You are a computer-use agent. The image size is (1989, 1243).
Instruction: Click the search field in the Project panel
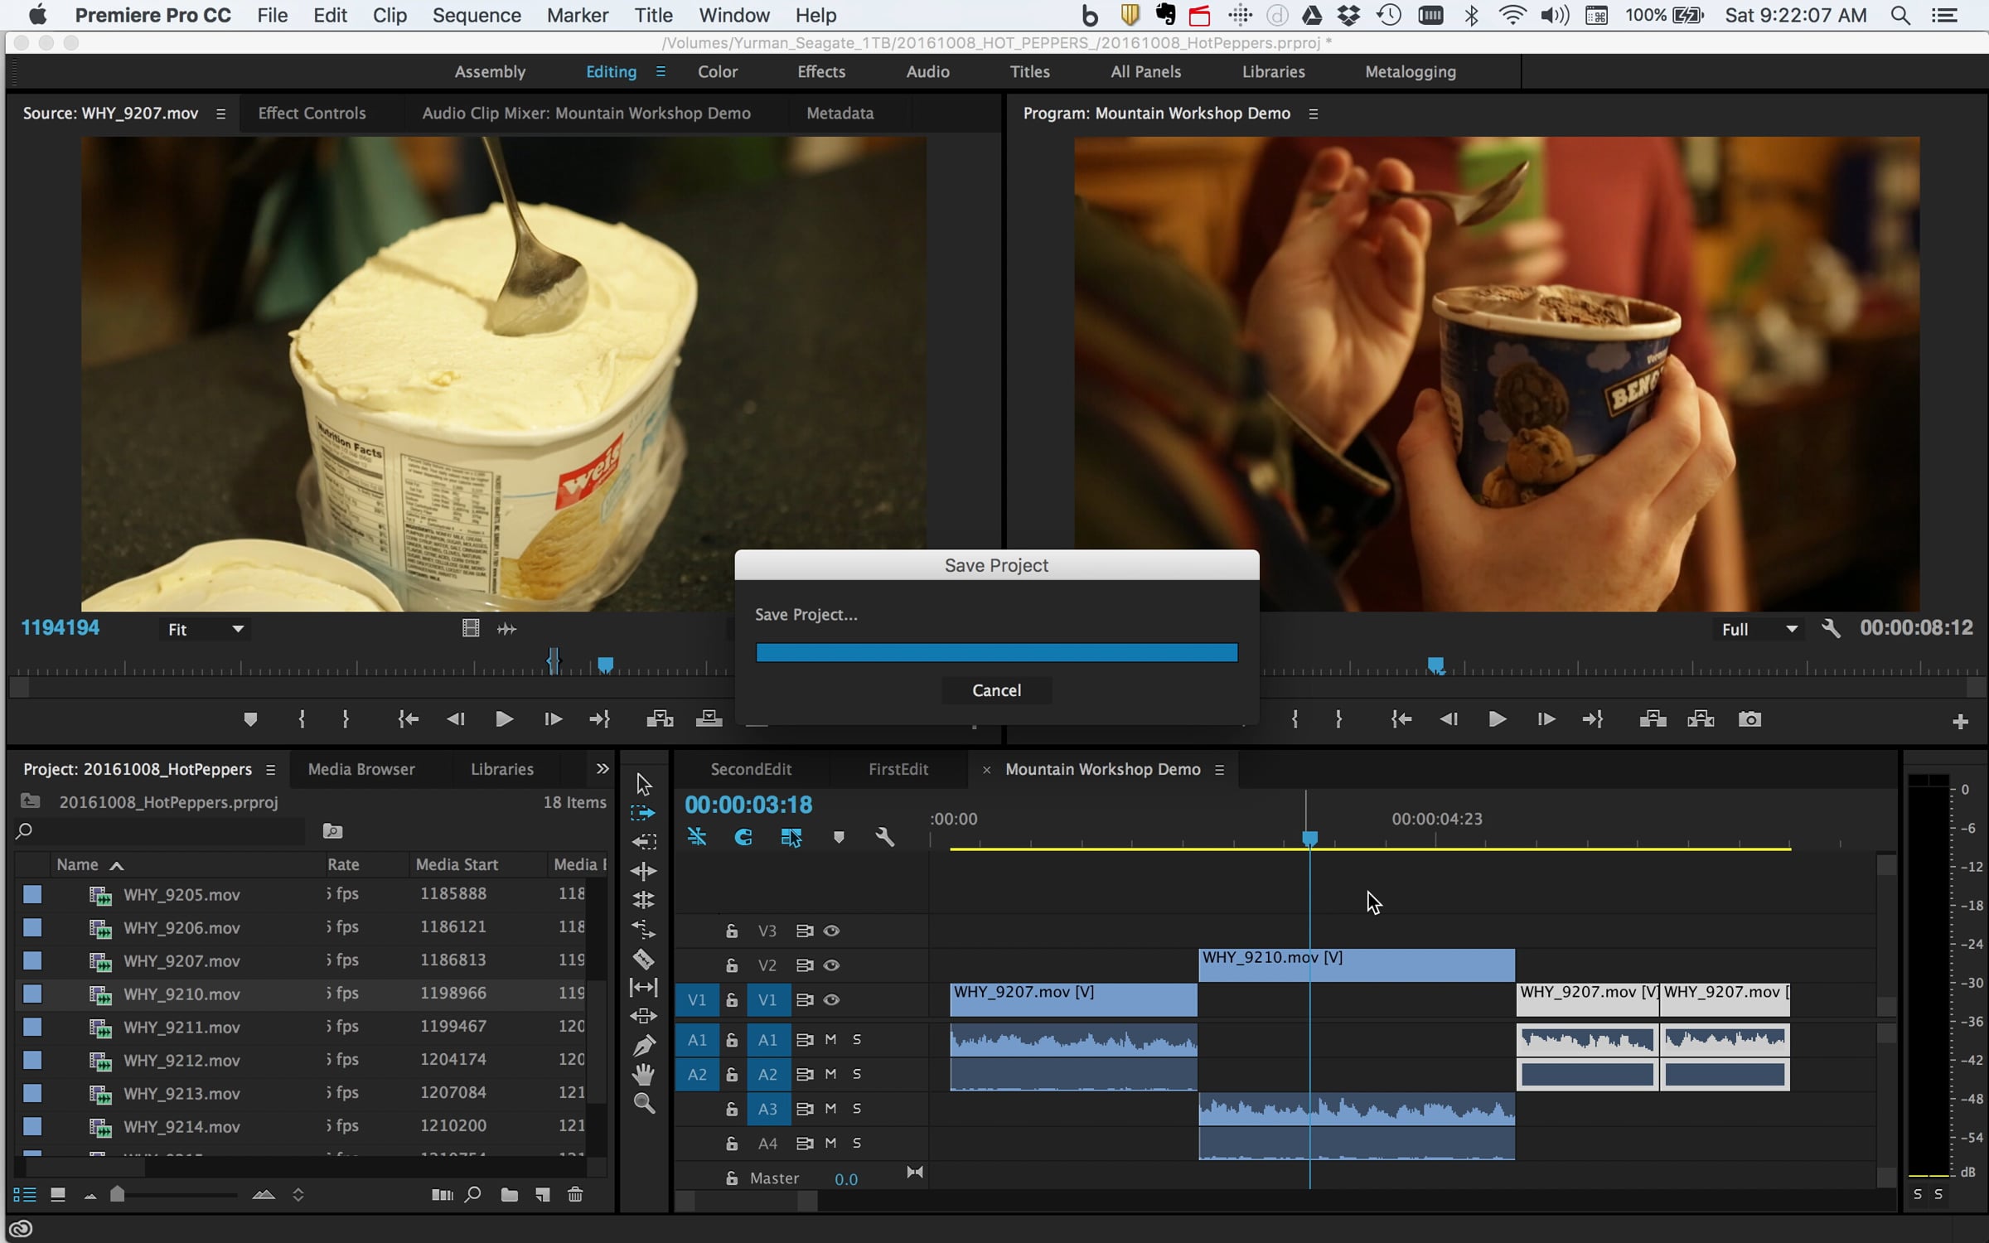click(157, 831)
